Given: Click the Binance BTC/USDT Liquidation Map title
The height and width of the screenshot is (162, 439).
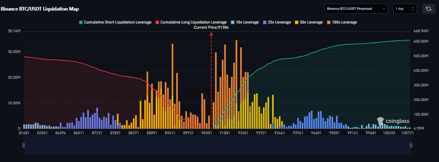Looking at the screenshot, I should coord(40,9).
